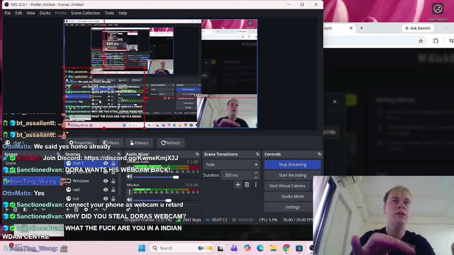Click Ask Gemini in the Chrome window

[x=417, y=28]
